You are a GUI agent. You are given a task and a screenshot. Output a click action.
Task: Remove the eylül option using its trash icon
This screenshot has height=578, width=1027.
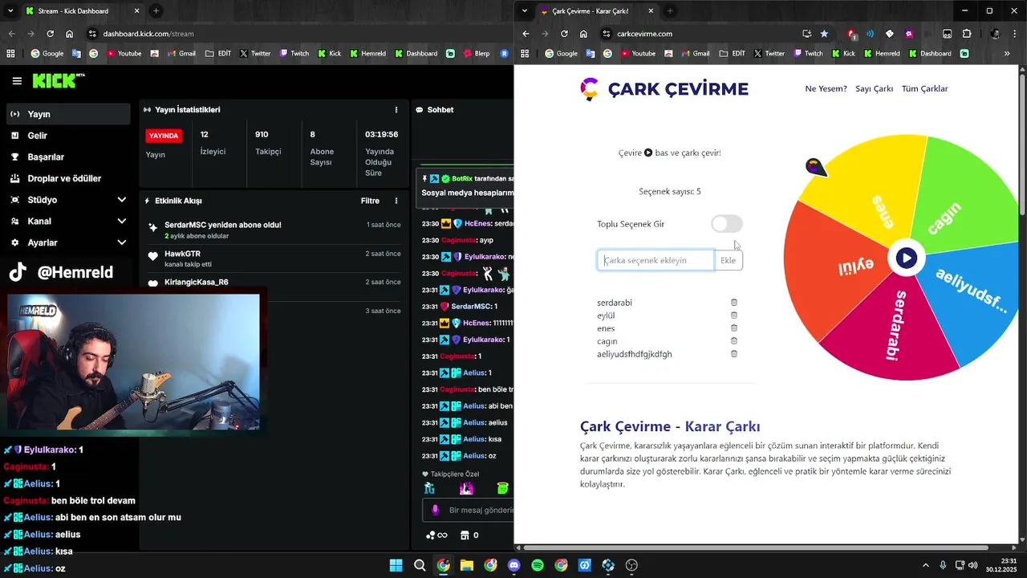pos(733,315)
